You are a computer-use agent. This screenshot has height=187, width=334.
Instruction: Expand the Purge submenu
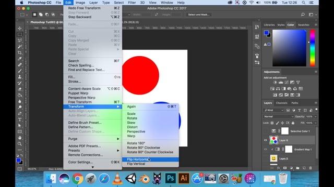[x=93, y=139]
